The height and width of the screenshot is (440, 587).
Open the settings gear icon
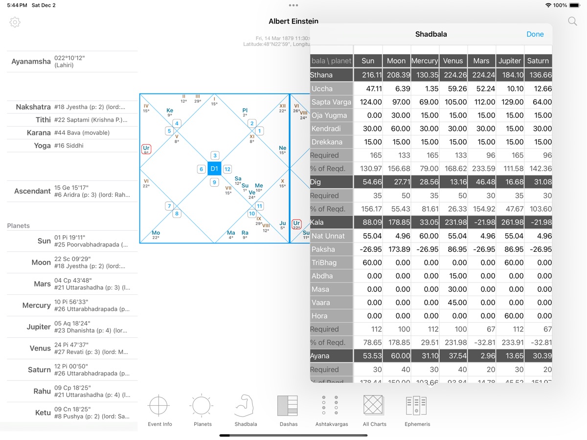click(15, 22)
